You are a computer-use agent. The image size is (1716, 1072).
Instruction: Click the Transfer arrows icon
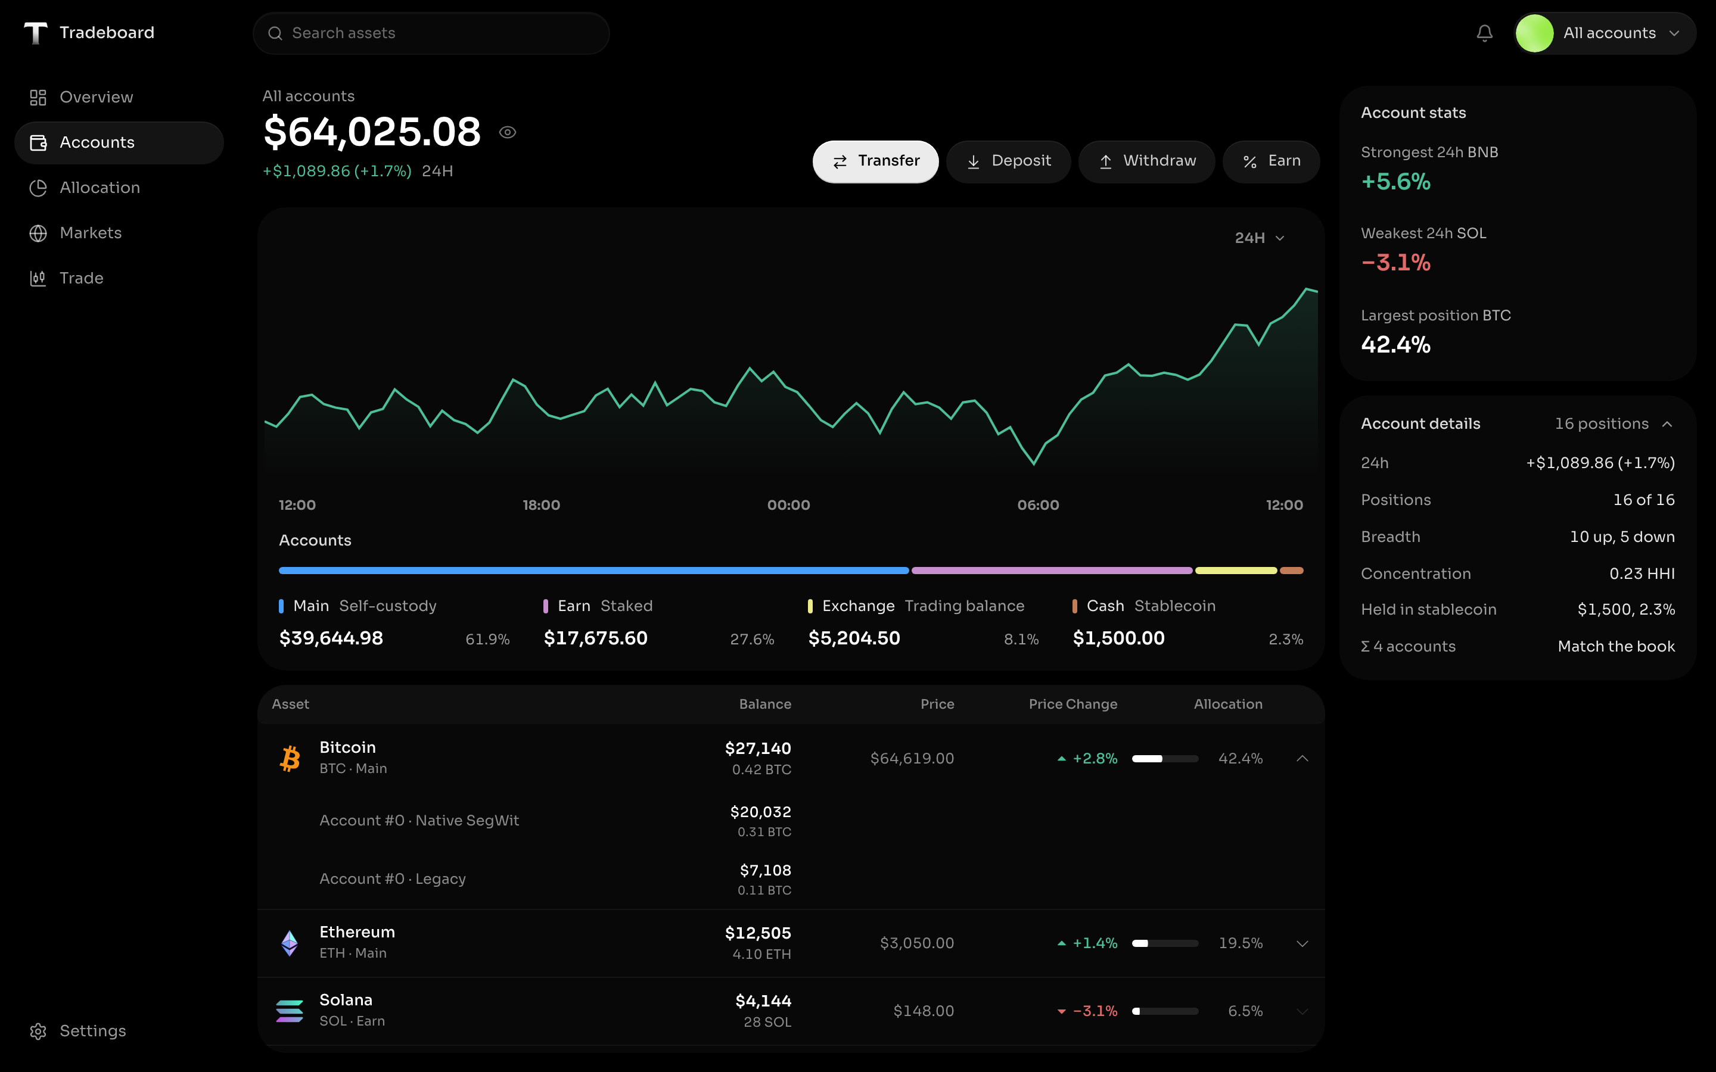[840, 163]
